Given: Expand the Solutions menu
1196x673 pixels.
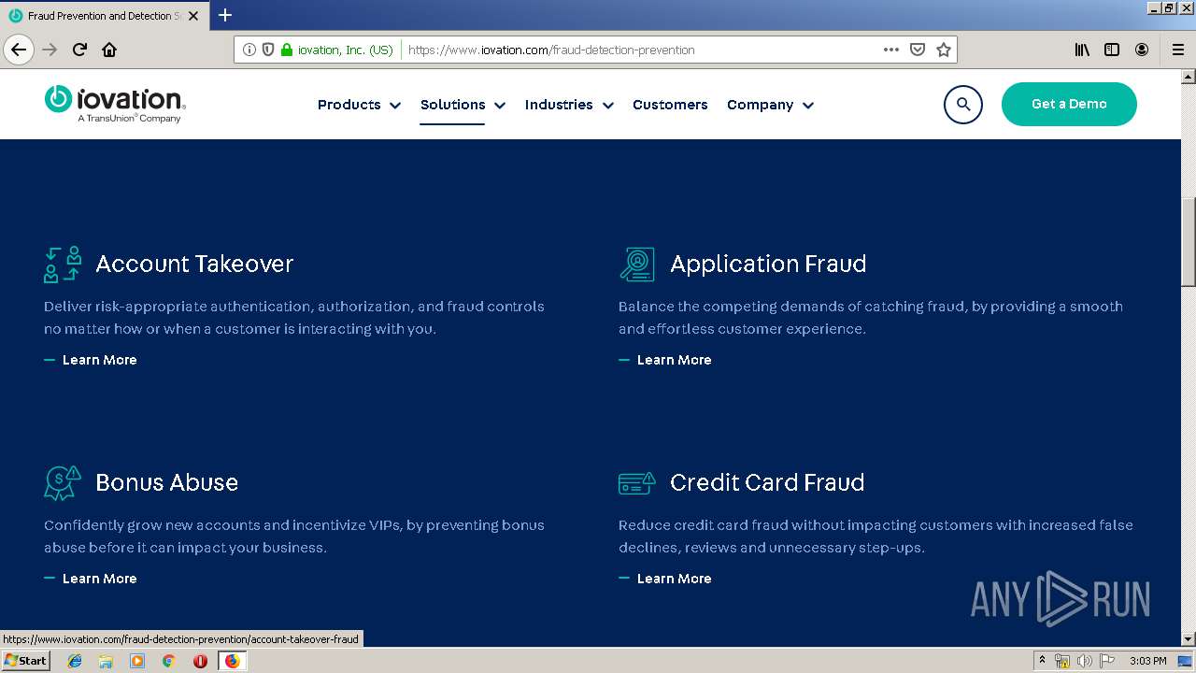Looking at the screenshot, I should [x=463, y=105].
